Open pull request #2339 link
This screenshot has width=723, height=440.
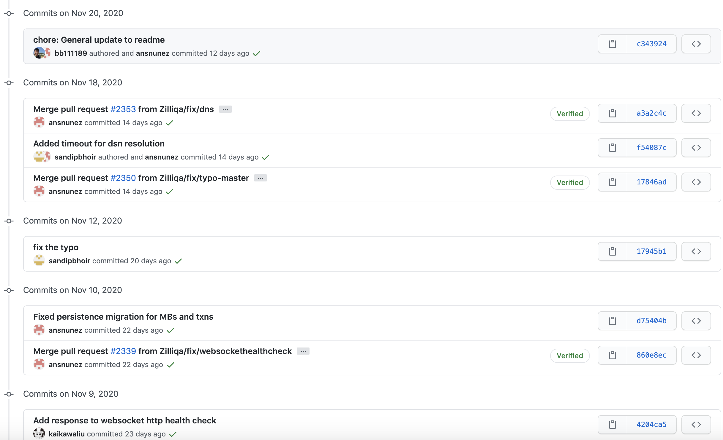123,351
